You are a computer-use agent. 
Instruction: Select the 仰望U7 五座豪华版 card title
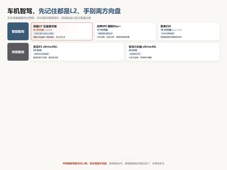[x=45, y=26]
